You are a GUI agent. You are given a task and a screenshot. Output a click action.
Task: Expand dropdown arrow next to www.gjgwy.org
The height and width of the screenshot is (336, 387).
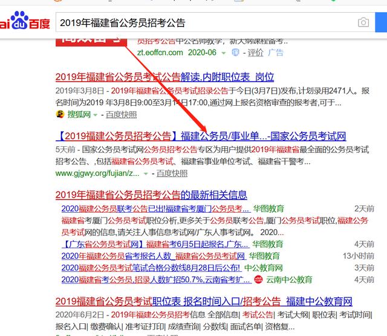(x=146, y=174)
